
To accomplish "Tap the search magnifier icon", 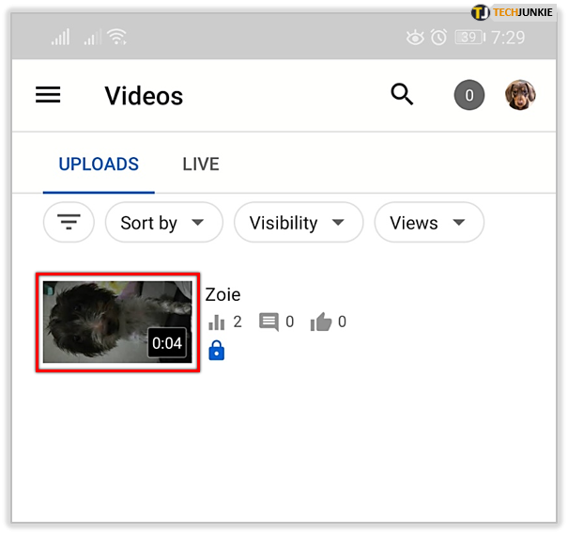I will pos(402,94).
